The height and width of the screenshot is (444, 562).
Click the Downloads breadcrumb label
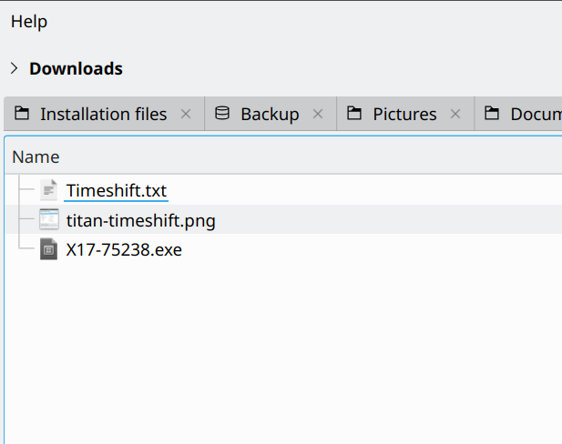tap(76, 68)
